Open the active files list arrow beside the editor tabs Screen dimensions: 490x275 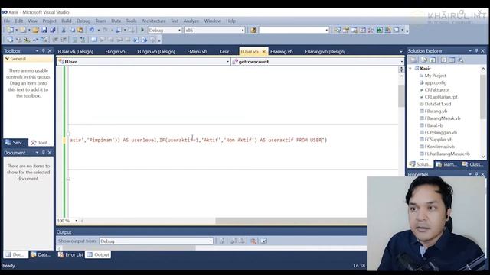point(401,51)
